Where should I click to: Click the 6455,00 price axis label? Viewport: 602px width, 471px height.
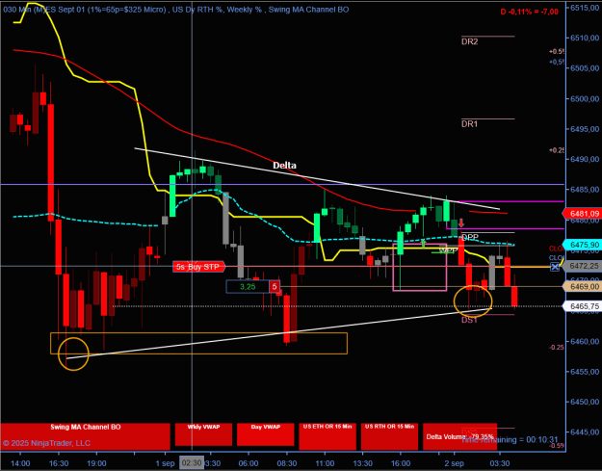click(x=585, y=372)
